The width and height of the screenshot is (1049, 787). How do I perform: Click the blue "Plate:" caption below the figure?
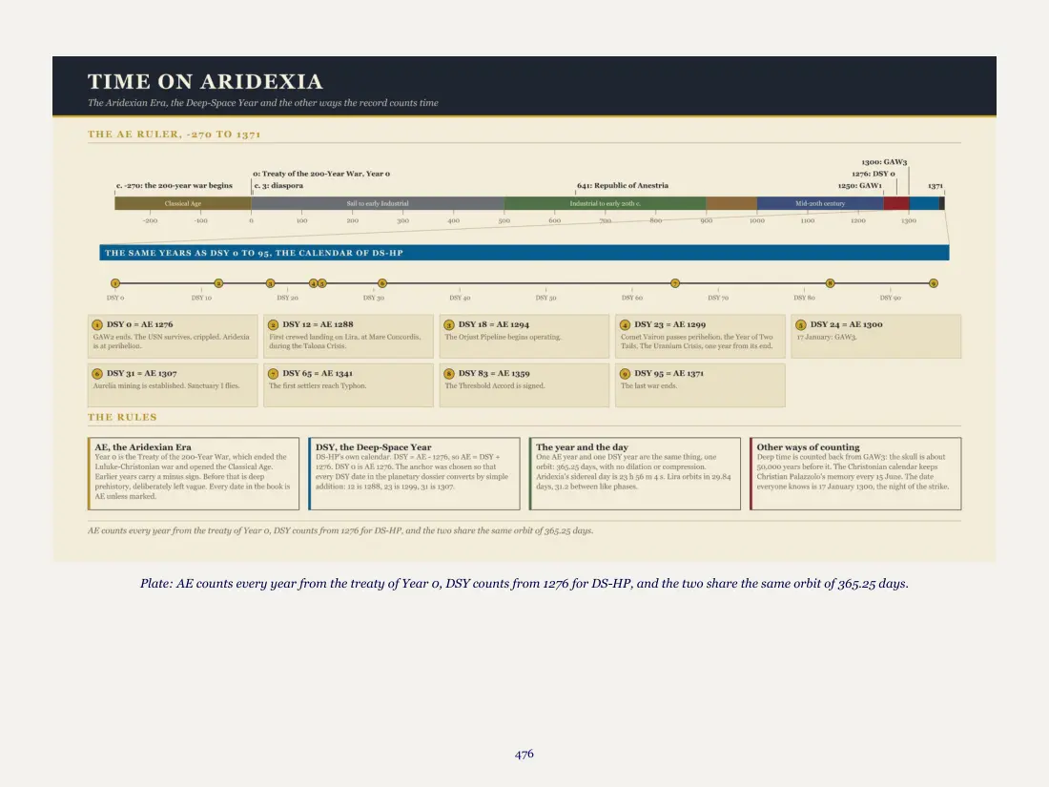pos(524,584)
